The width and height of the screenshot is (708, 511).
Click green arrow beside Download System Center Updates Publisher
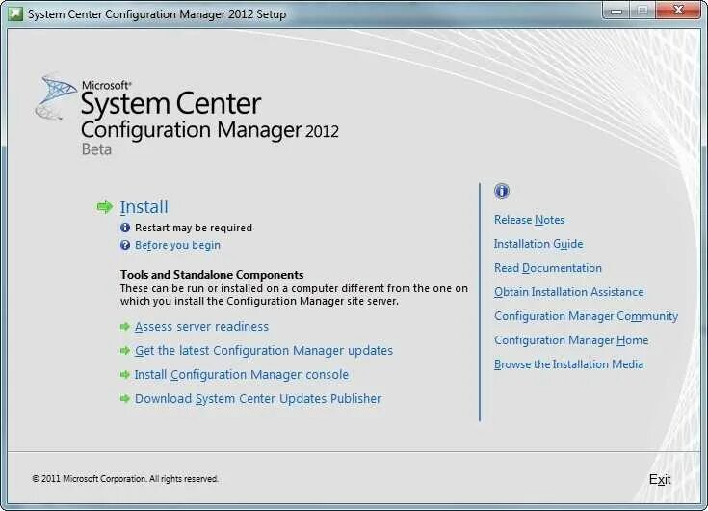pos(125,399)
